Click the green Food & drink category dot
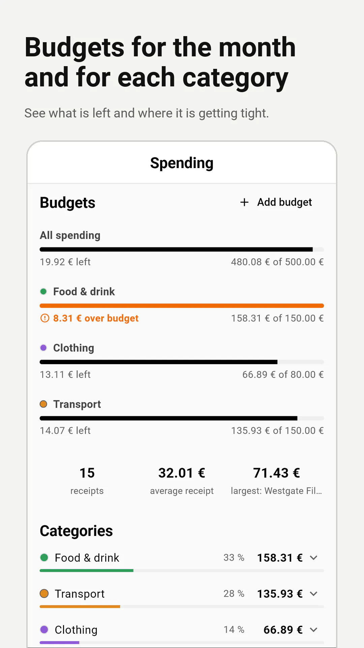The image size is (364, 648). 44,557
